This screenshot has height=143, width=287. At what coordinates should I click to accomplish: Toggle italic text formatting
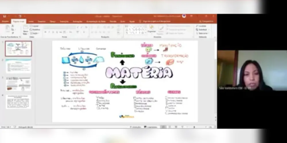[x=49, y=32]
